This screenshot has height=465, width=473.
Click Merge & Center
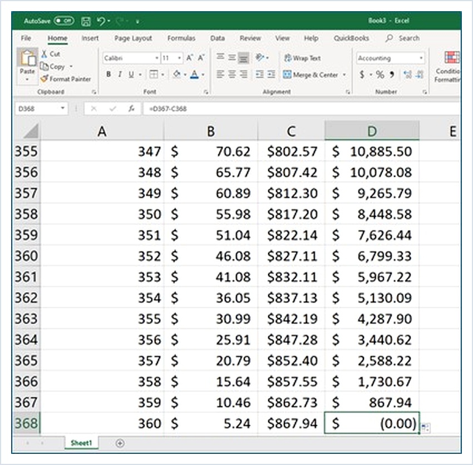point(311,75)
